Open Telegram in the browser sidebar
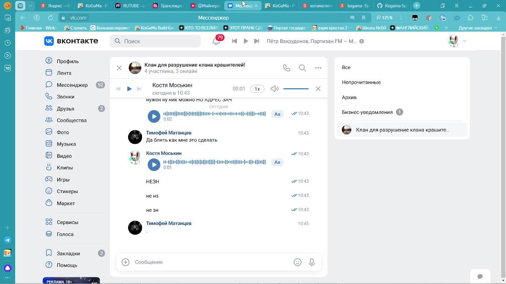The height and width of the screenshot is (284, 506). tap(7, 240)
